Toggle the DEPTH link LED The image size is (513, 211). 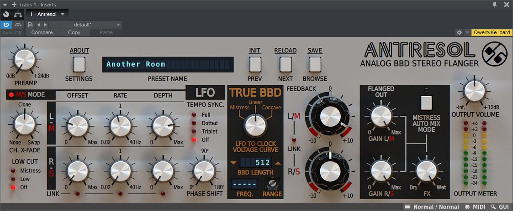[x=163, y=194]
